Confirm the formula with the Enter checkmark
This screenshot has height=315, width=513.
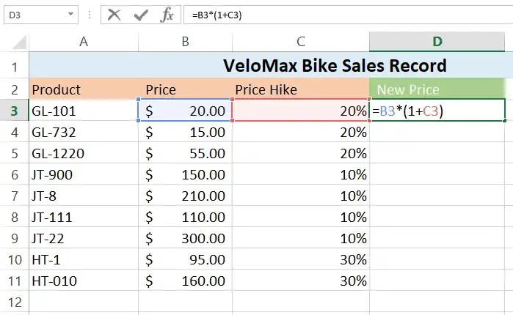tap(141, 15)
